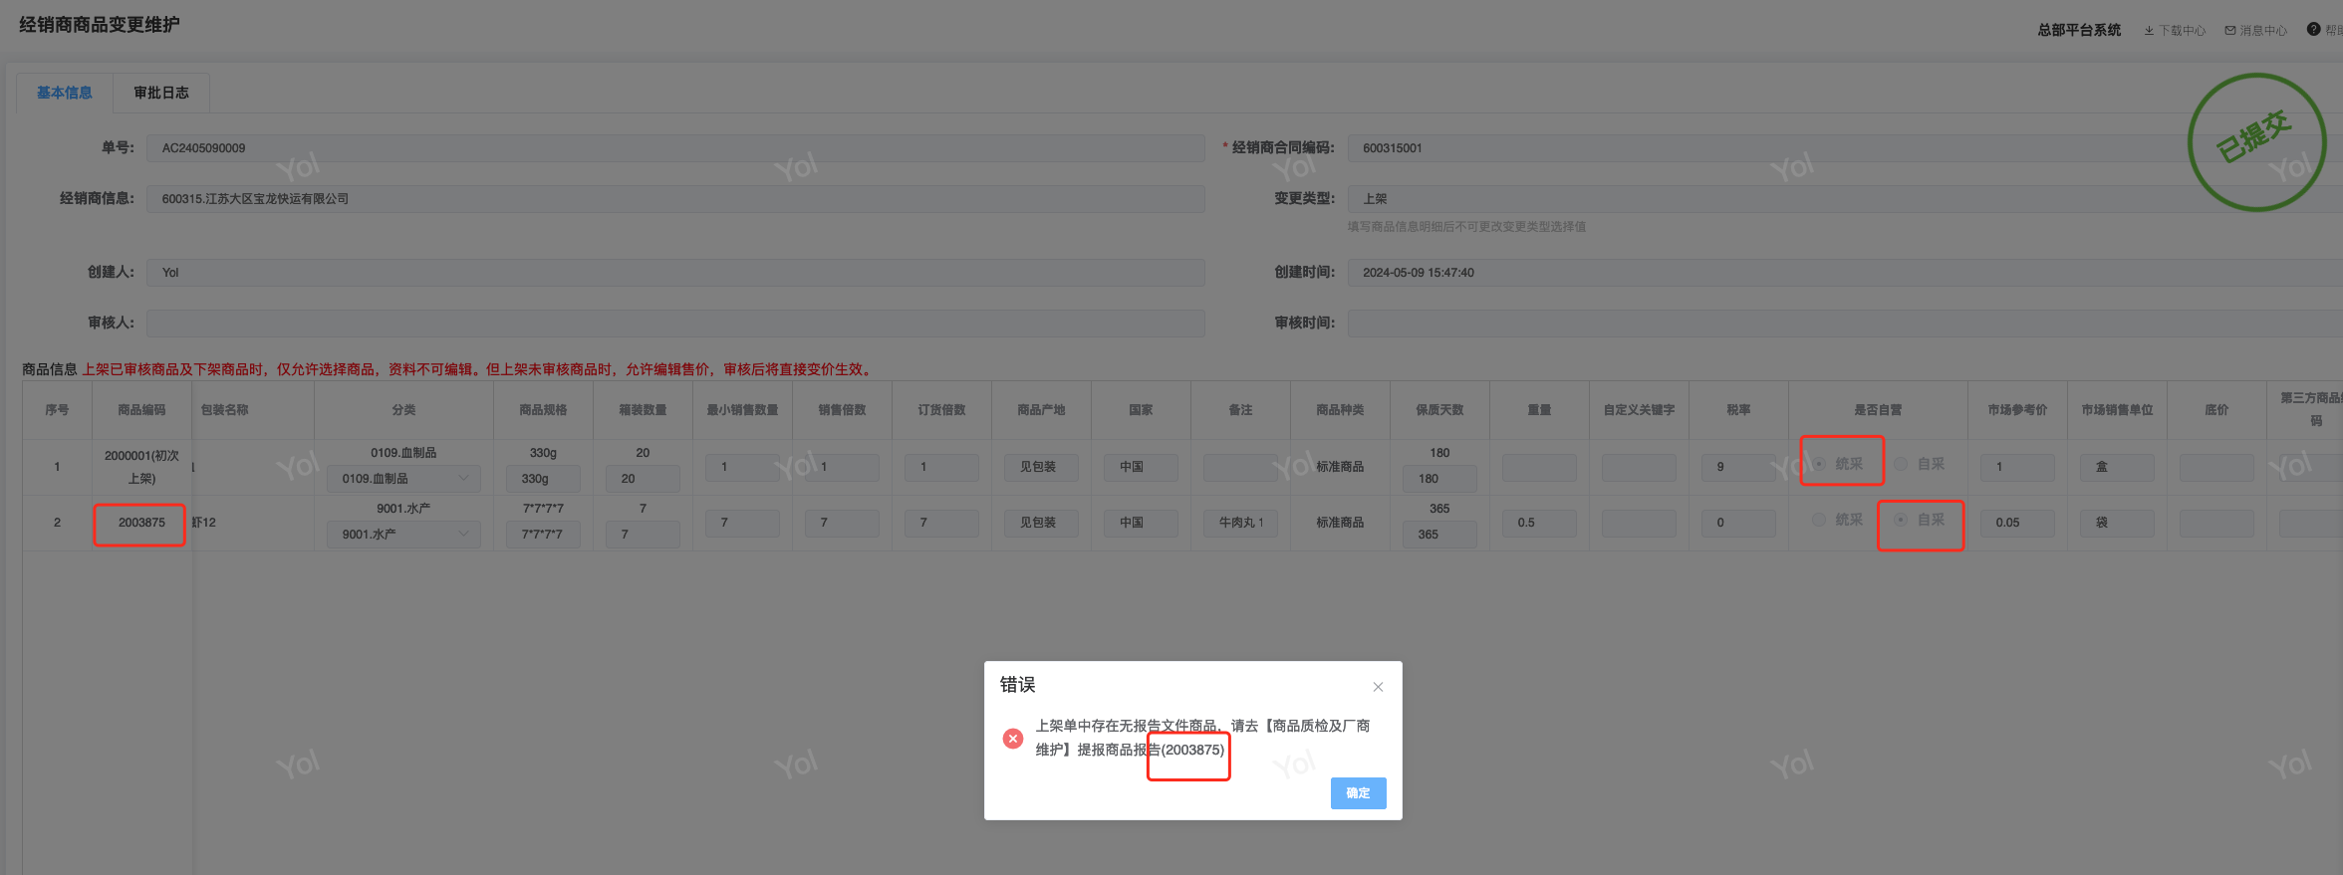Click the red error icon in the dialog
Screen dimensions: 2343x875
pyautogui.click(x=1013, y=739)
